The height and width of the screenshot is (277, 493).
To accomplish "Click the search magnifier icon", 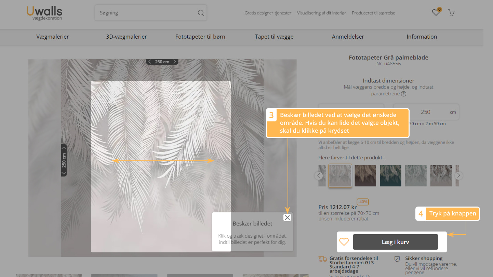I will [x=201, y=13].
